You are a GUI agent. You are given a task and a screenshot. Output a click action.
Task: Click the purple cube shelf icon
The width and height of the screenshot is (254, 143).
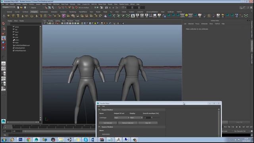pos(63,16)
